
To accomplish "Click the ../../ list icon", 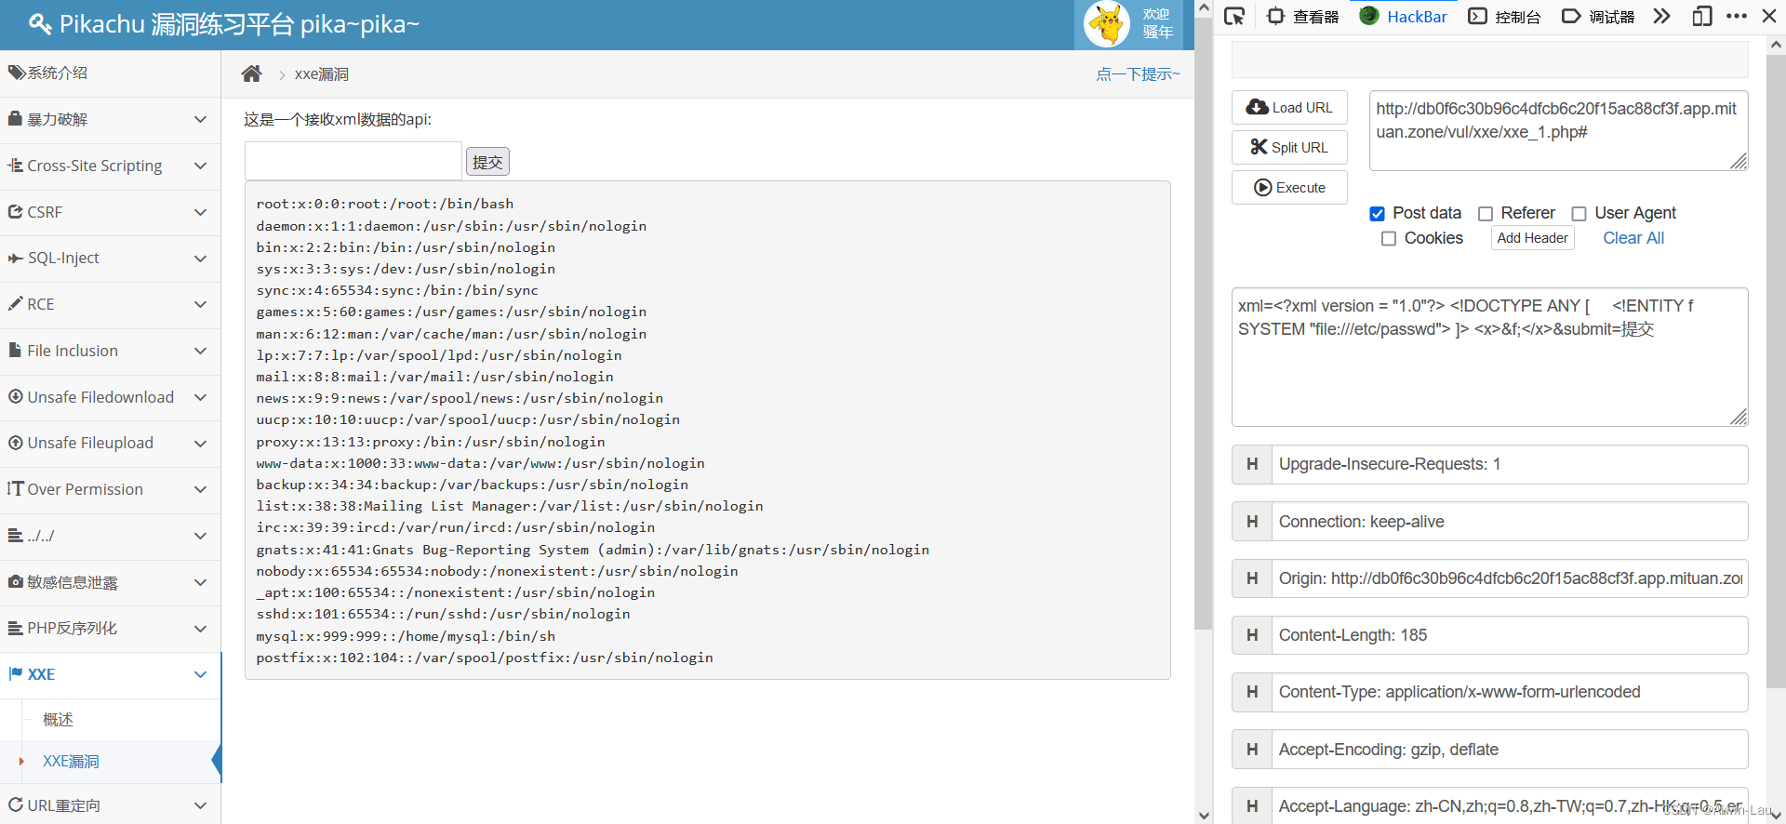I will coord(15,535).
